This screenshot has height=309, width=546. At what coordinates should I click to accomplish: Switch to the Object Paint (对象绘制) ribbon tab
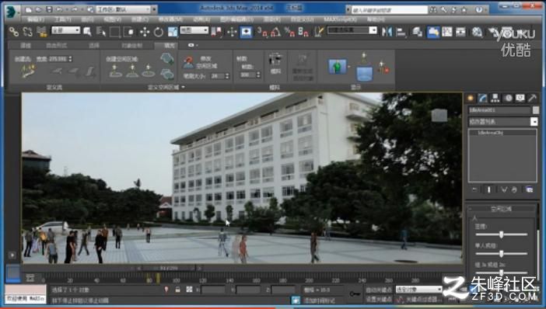132,46
